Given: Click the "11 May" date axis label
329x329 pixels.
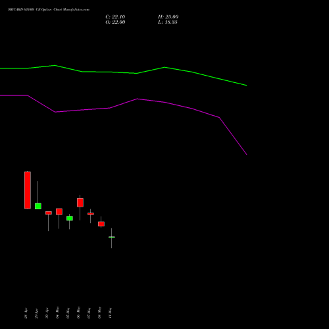Looking at the screenshot, I should (x=110, y=313).
